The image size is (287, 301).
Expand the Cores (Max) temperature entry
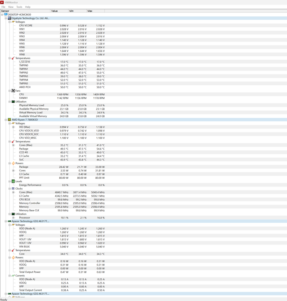pyautogui.click(x=13, y=145)
